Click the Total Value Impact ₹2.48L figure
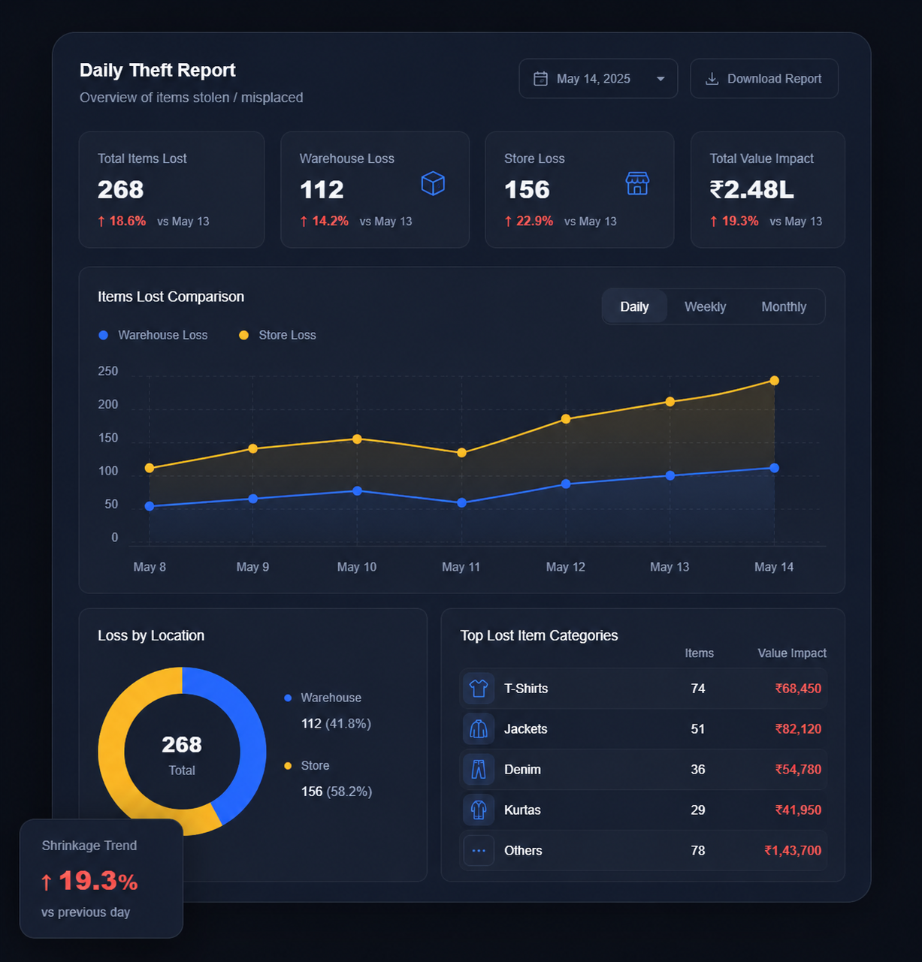922x962 pixels. [x=752, y=190]
